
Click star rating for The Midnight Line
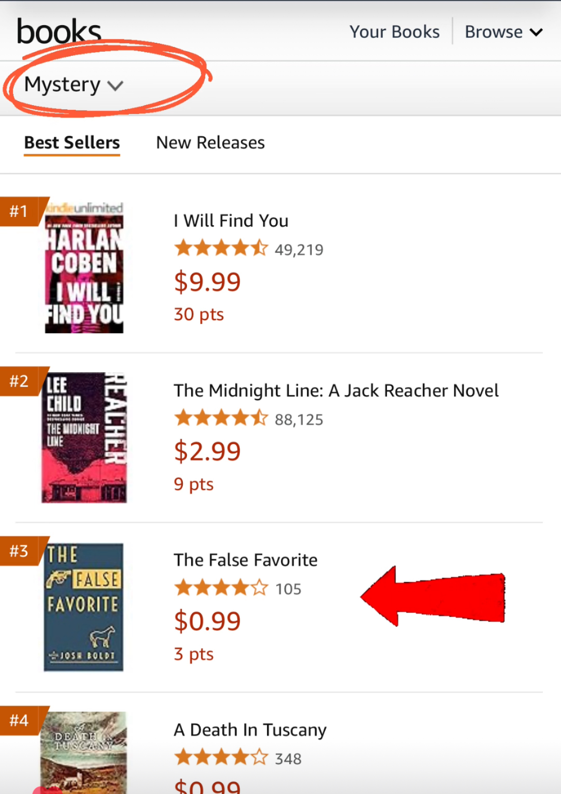click(x=221, y=418)
